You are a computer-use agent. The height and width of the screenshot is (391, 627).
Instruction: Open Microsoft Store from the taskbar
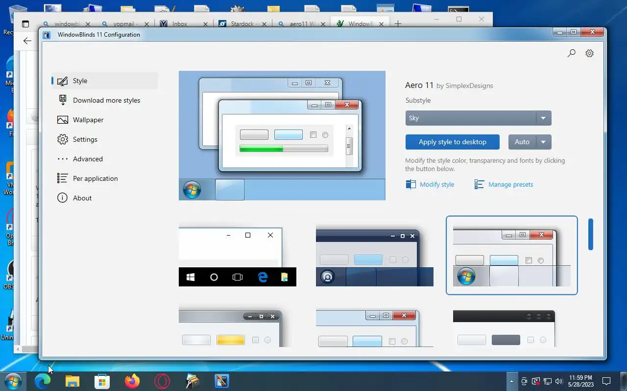pyautogui.click(x=102, y=381)
